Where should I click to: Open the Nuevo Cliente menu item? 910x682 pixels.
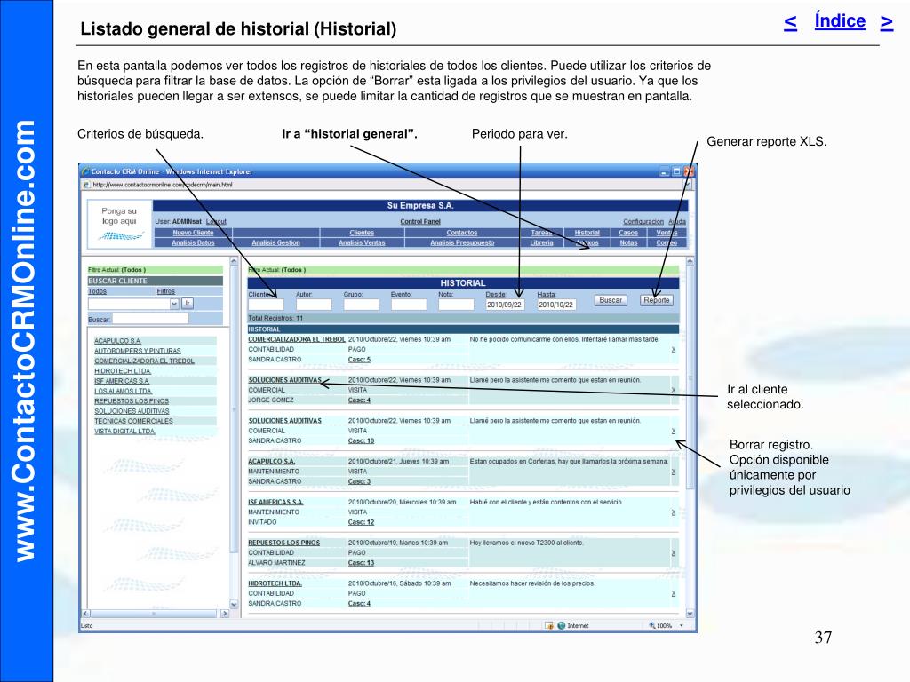point(193,233)
